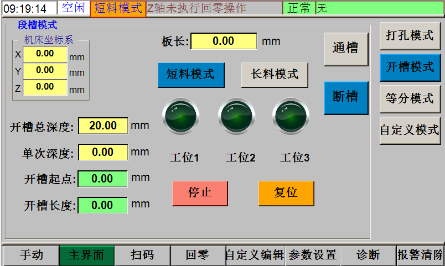The width and height of the screenshot is (445, 266).
Task: Open the 打孔模式 drilling mode
Action: pyautogui.click(x=410, y=36)
